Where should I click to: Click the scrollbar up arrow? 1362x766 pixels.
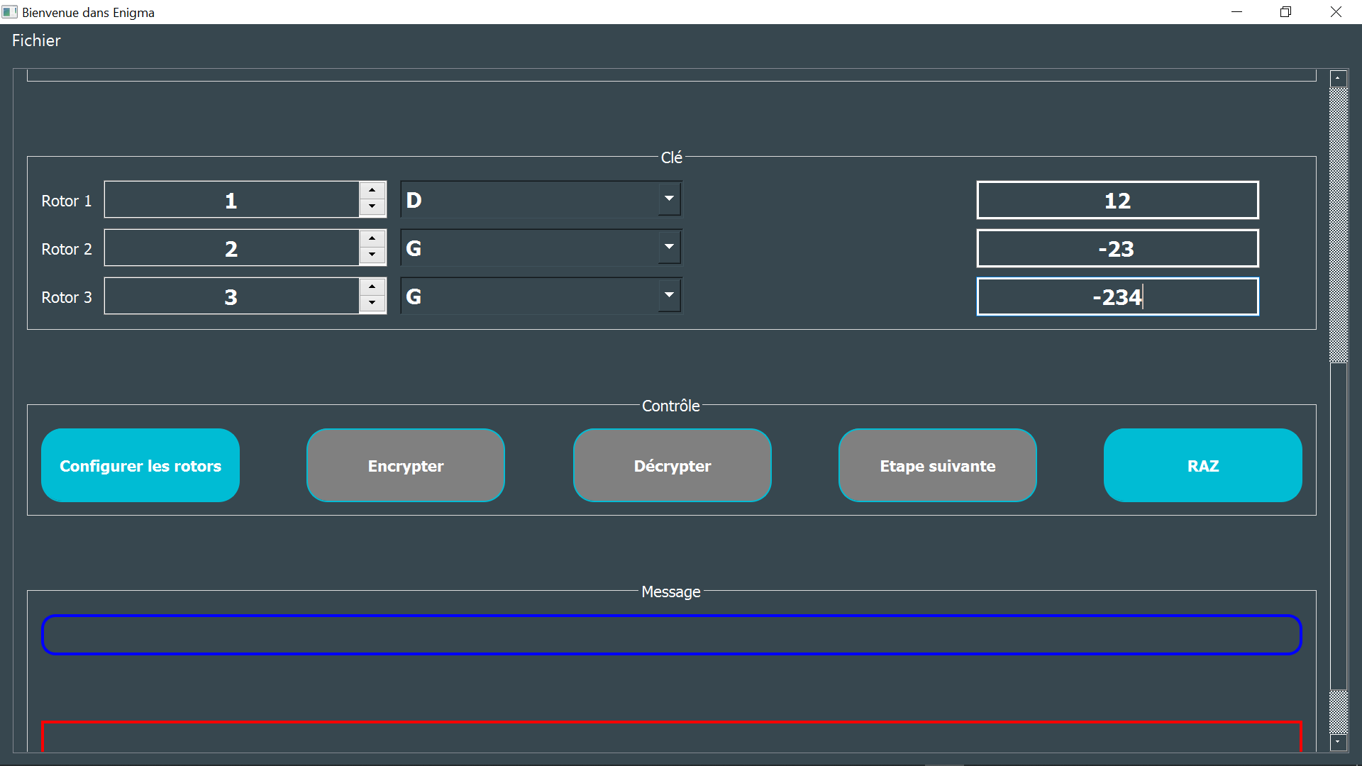click(1338, 78)
